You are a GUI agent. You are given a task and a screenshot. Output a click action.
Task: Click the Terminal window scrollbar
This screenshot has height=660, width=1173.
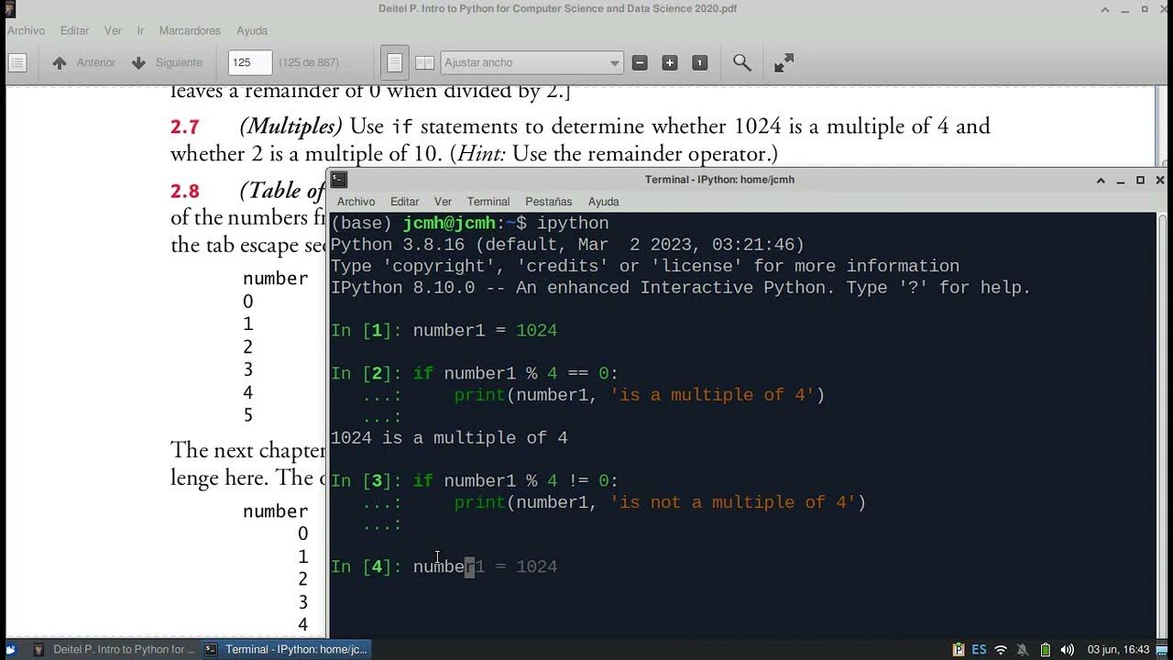click(x=1163, y=424)
